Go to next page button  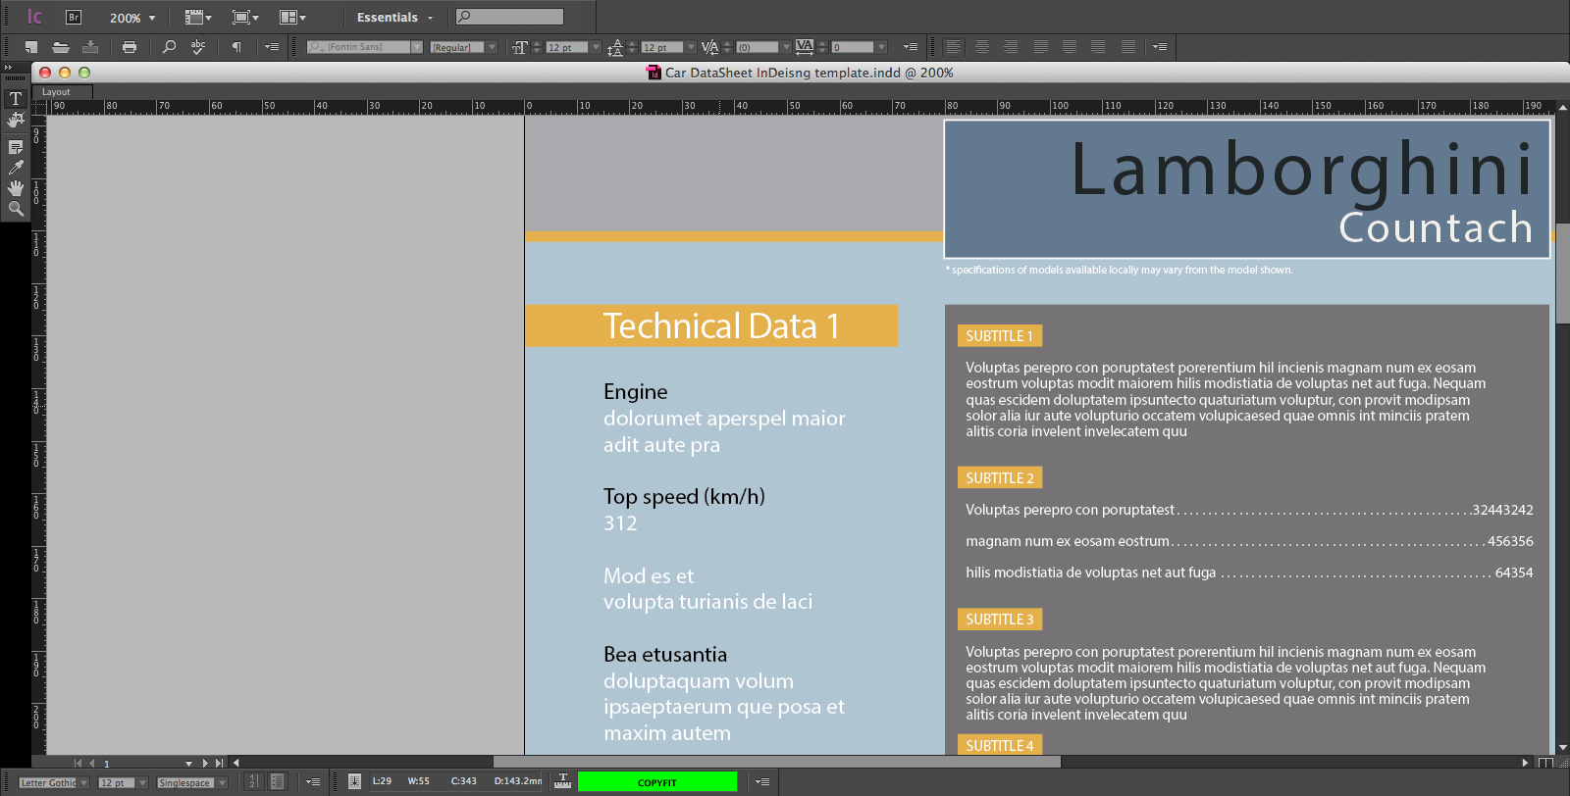[x=205, y=763]
